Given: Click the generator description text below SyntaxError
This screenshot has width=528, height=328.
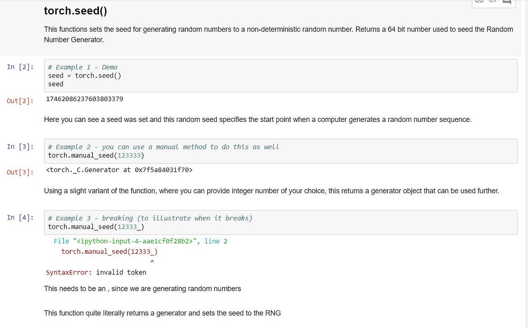Looking at the screenshot, I should coord(163,313).
